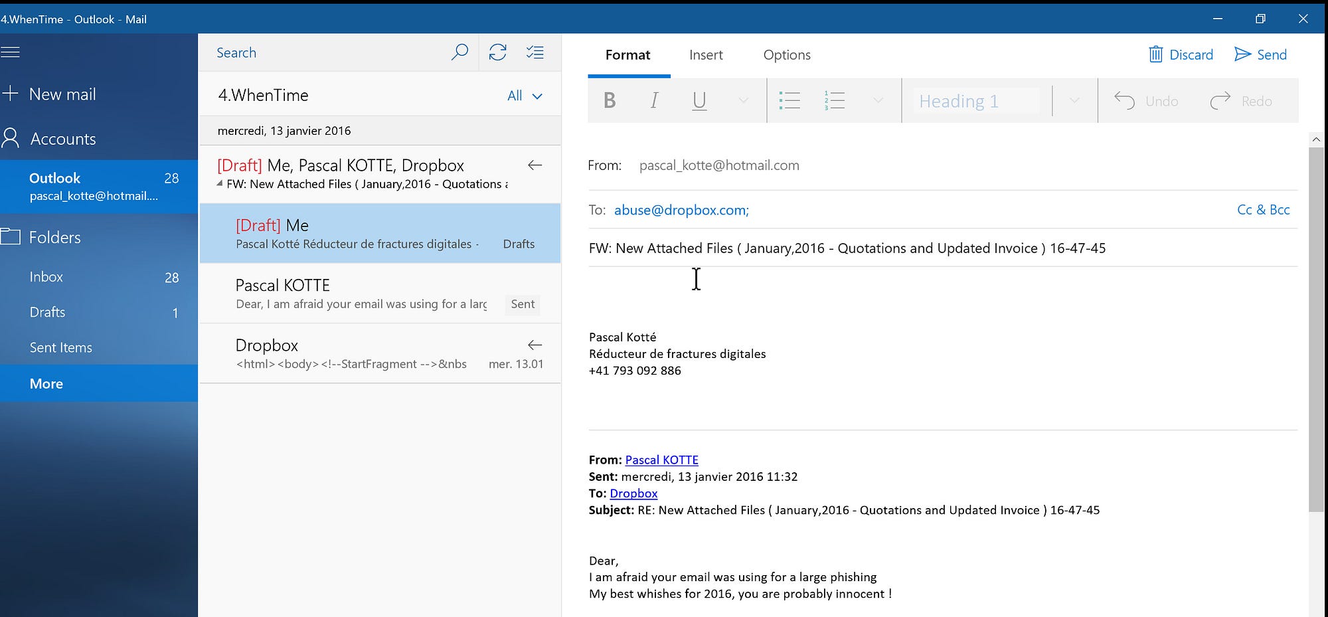1328x617 pixels.
Task: Send the email with the paper plane icon
Action: [x=1242, y=54]
